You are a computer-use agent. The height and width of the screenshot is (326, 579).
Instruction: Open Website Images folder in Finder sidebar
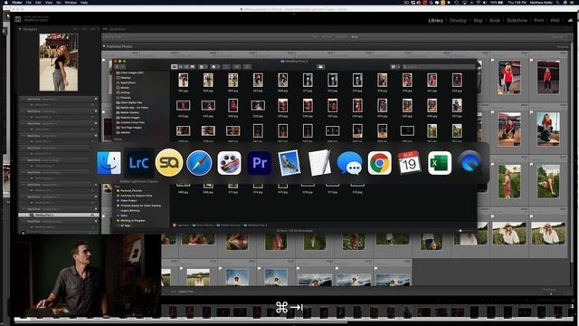point(130,118)
